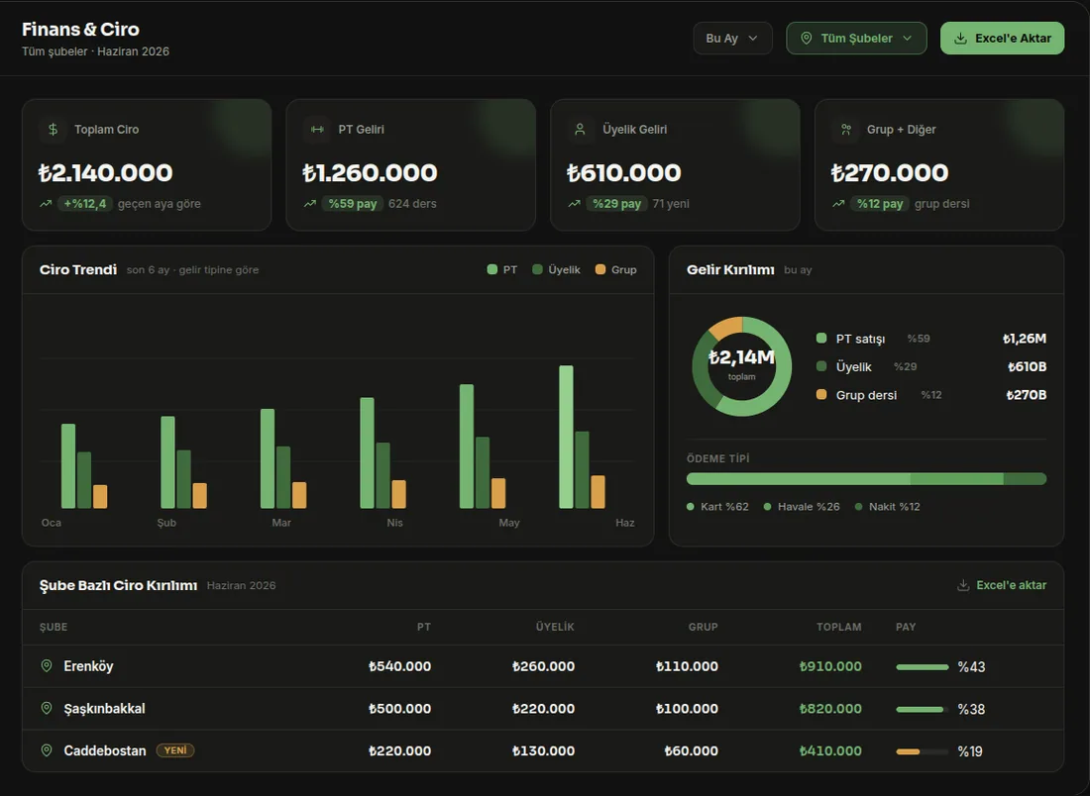
Task: Select the Erenköy branch name
Action: point(88,666)
